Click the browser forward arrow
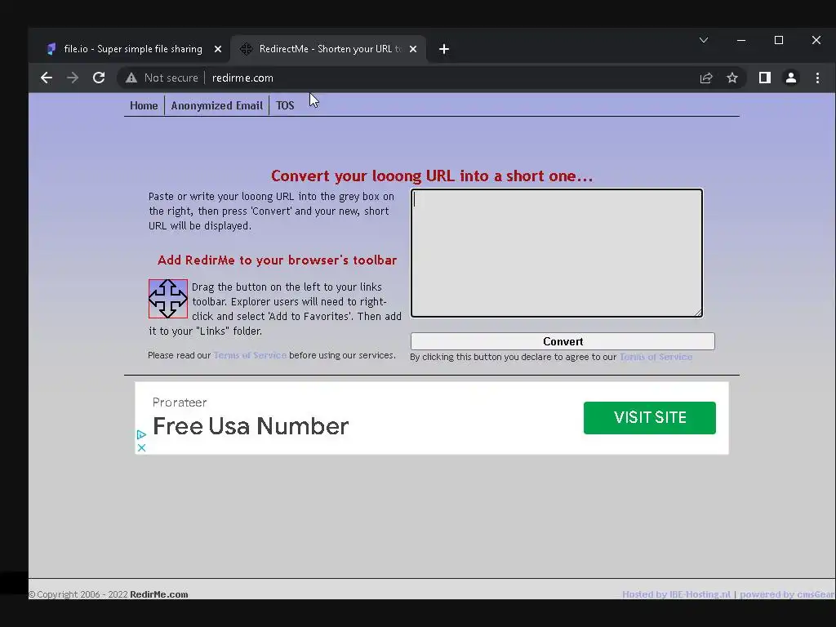This screenshot has height=627, width=836. pyautogui.click(x=73, y=78)
